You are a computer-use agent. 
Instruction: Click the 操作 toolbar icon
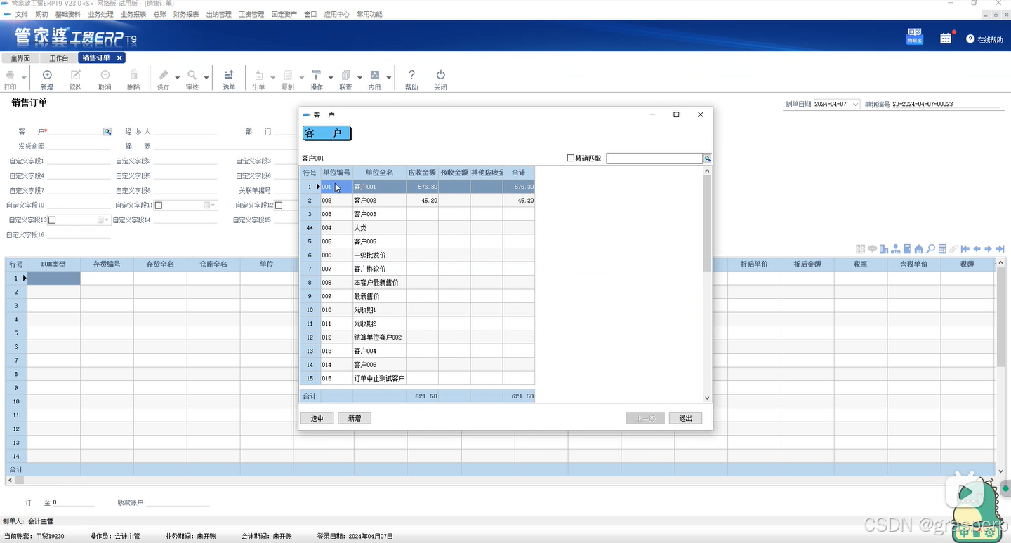[x=317, y=75]
